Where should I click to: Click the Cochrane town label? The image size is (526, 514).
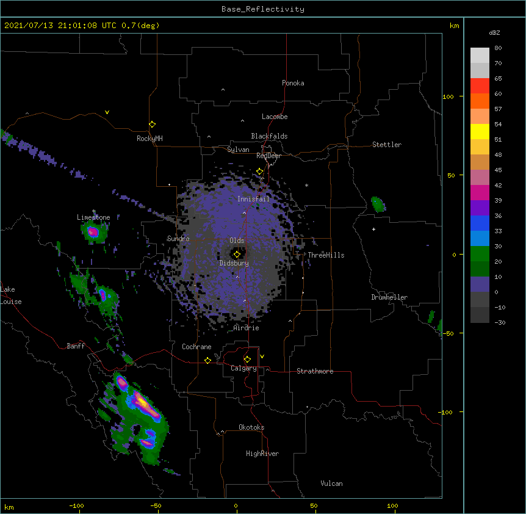(x=196, y=347)
